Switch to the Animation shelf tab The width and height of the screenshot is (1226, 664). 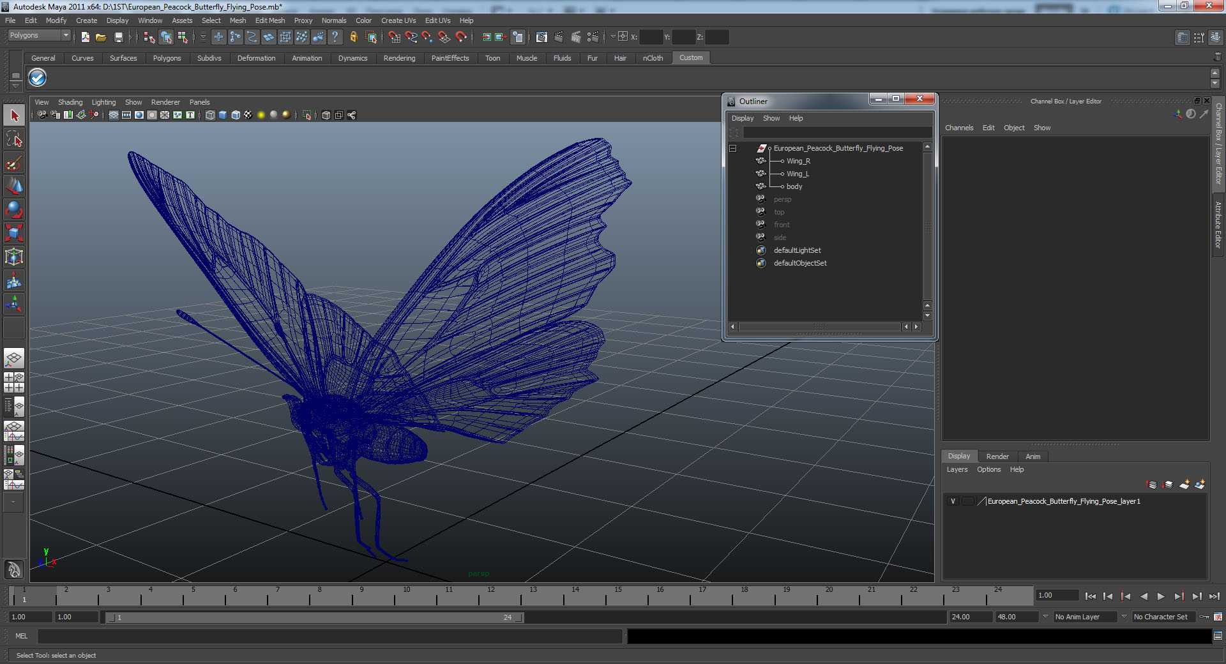307,58
